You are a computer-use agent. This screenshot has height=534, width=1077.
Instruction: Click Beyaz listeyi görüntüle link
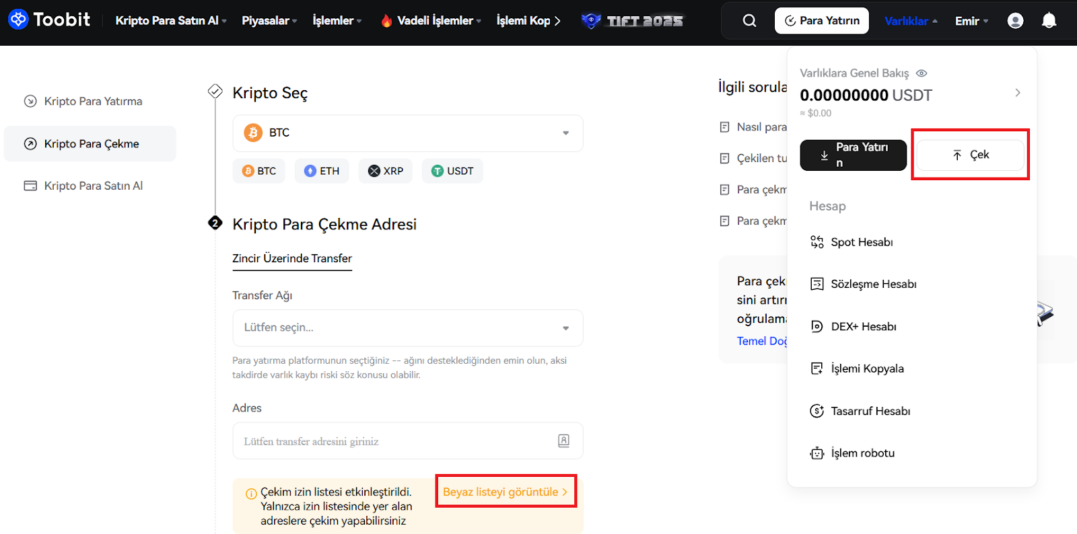click(506, 492)
